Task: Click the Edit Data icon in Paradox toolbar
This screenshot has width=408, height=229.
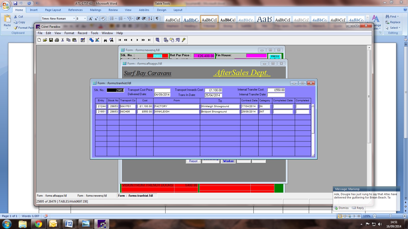Action: point(83,40)
